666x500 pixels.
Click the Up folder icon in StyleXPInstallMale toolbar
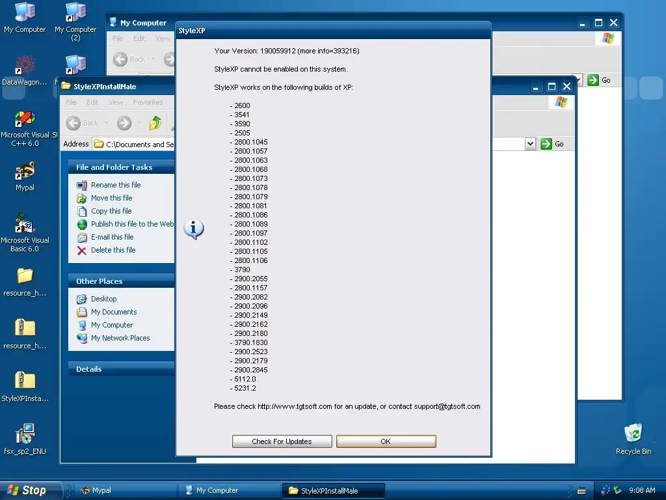pos(155,123)
